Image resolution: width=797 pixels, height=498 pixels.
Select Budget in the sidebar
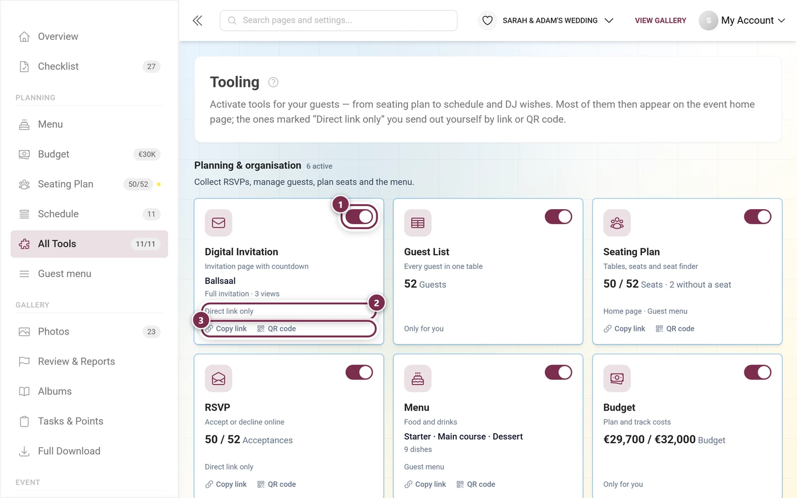pos(89,154)
